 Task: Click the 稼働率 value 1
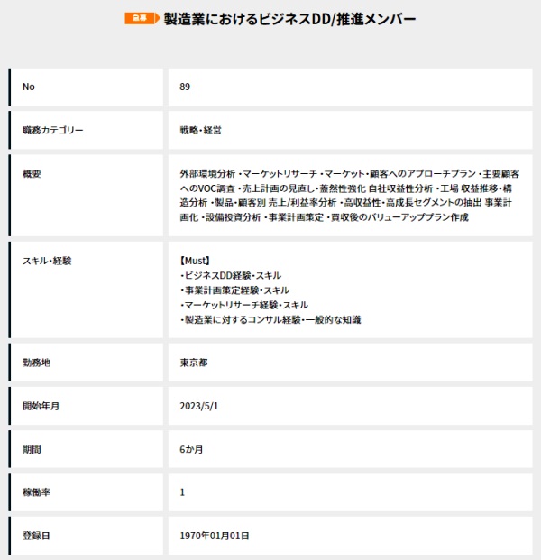[x=182, y=492]
